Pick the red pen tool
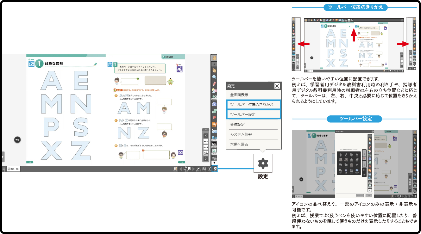 pyautogui.click(x=214, y=84)
